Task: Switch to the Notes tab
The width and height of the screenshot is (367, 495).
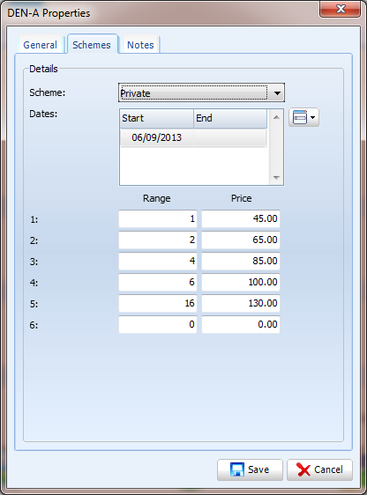Action: point(140,45)
